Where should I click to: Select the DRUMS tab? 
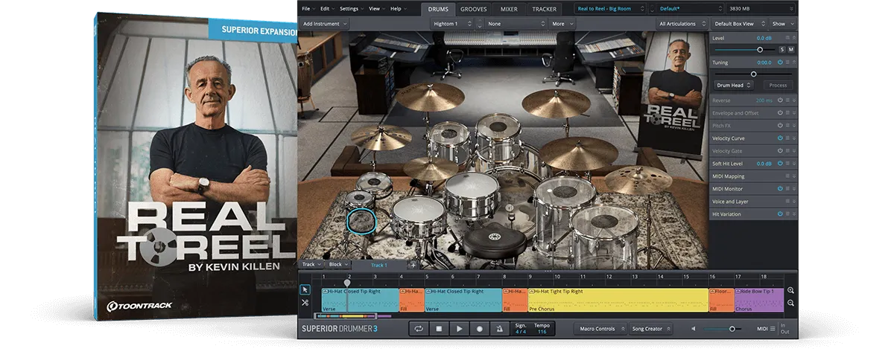click(x=437, y=9)
